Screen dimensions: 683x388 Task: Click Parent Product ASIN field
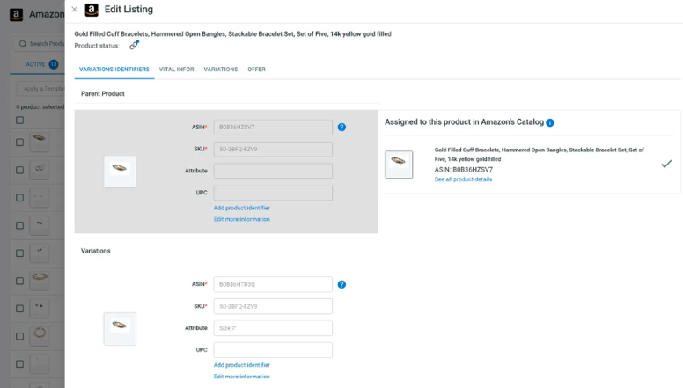pyautogui.click(x=273, y=128)
